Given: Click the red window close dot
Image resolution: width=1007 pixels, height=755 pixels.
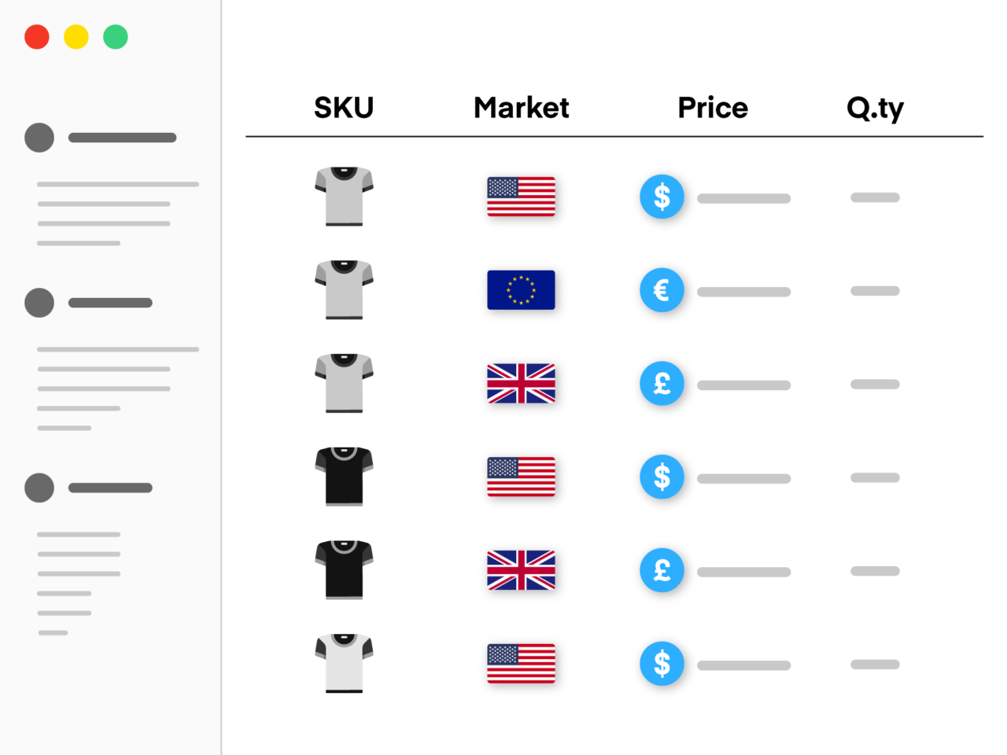Looking at the screenshot, I should 37,37.
